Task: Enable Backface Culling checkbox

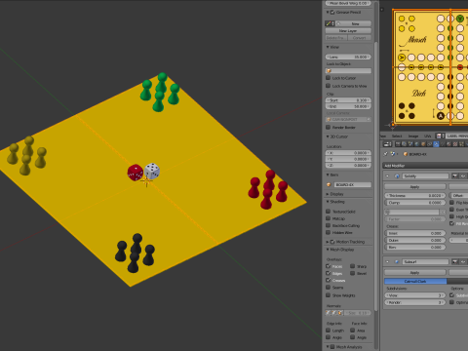Action: click(x=329, y=225)
